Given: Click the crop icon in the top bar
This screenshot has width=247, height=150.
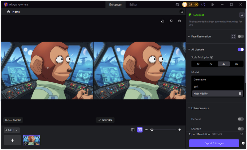Looking at the screenshot, I should point(181,12).
